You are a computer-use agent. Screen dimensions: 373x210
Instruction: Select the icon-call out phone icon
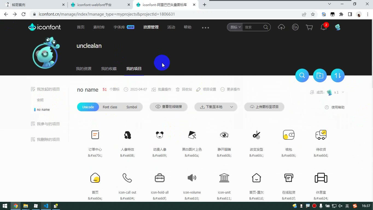tap(127, 178)
